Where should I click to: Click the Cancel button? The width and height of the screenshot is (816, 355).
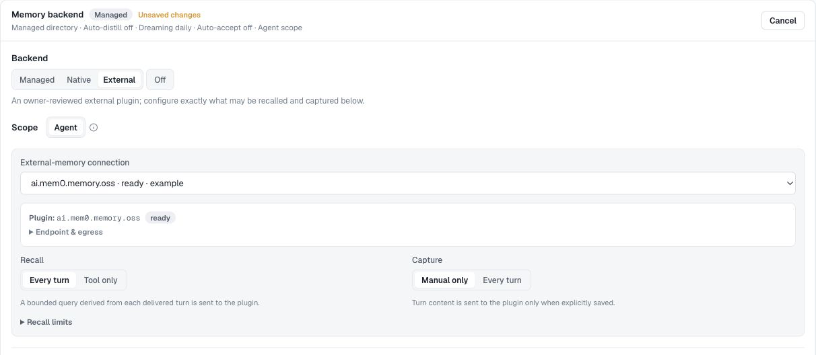(783, 21)
